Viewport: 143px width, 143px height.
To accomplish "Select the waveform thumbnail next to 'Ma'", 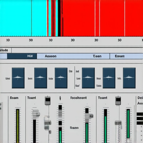I will tap(129, 78).
